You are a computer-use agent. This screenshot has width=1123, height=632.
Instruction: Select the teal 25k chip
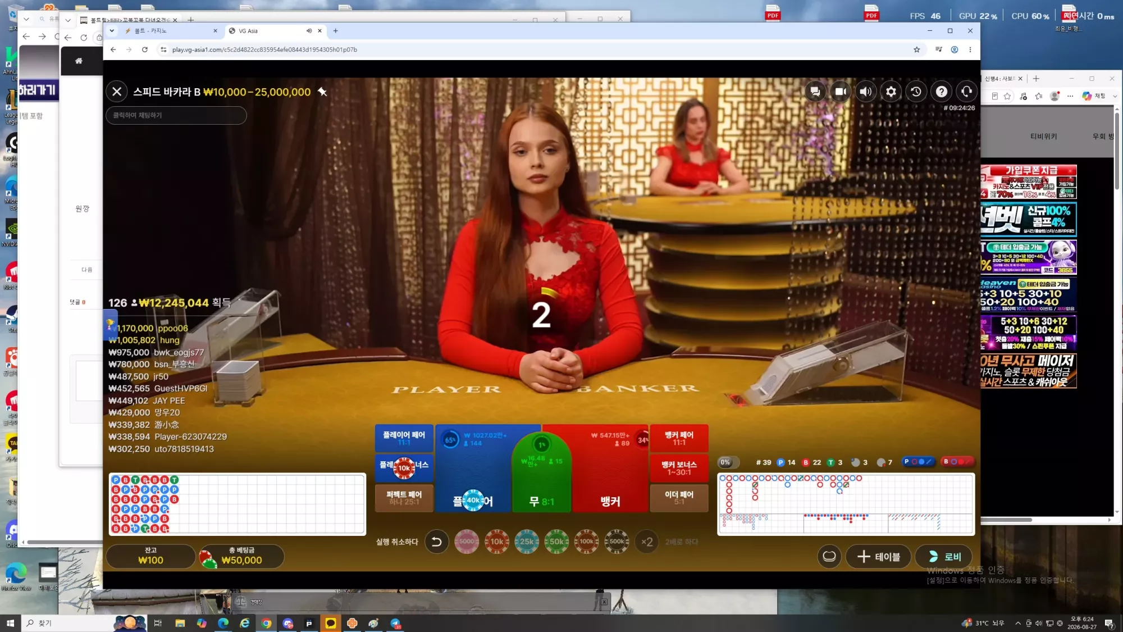[527, 542]
